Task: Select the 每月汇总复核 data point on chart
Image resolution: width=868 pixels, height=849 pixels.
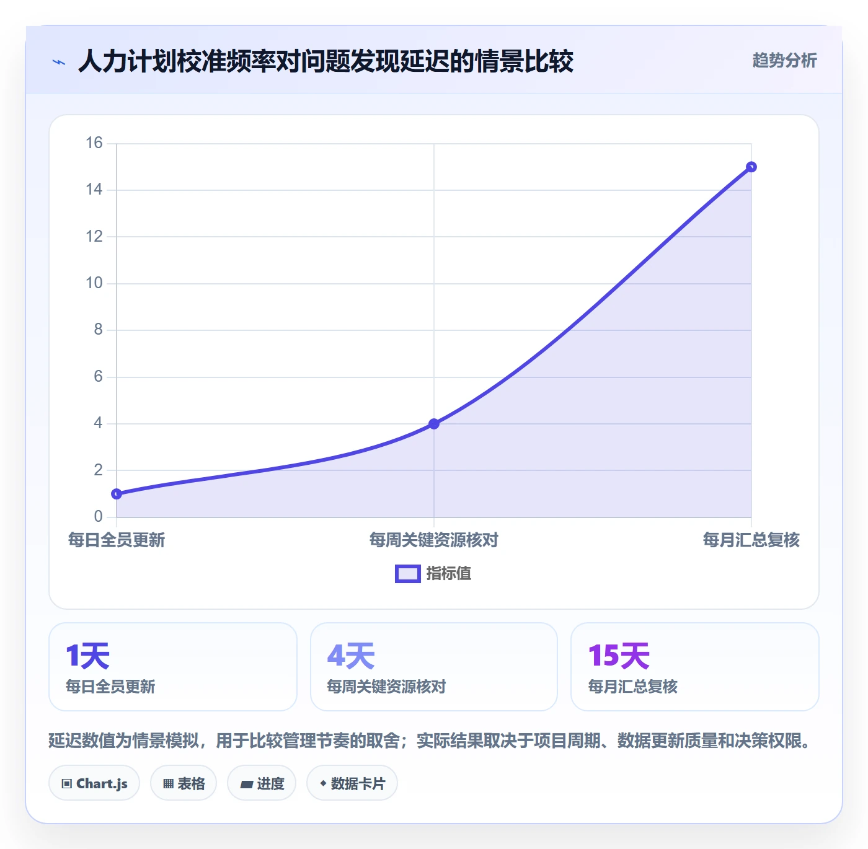Action: pyautogui.click(x=751, y=167)
